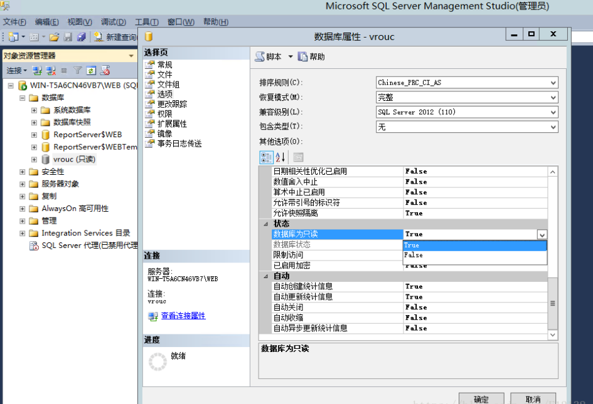Open the 扩展属性 page
Image resolution: width=593 pixels, height=404 pixels.
click(x=173, y=123)
